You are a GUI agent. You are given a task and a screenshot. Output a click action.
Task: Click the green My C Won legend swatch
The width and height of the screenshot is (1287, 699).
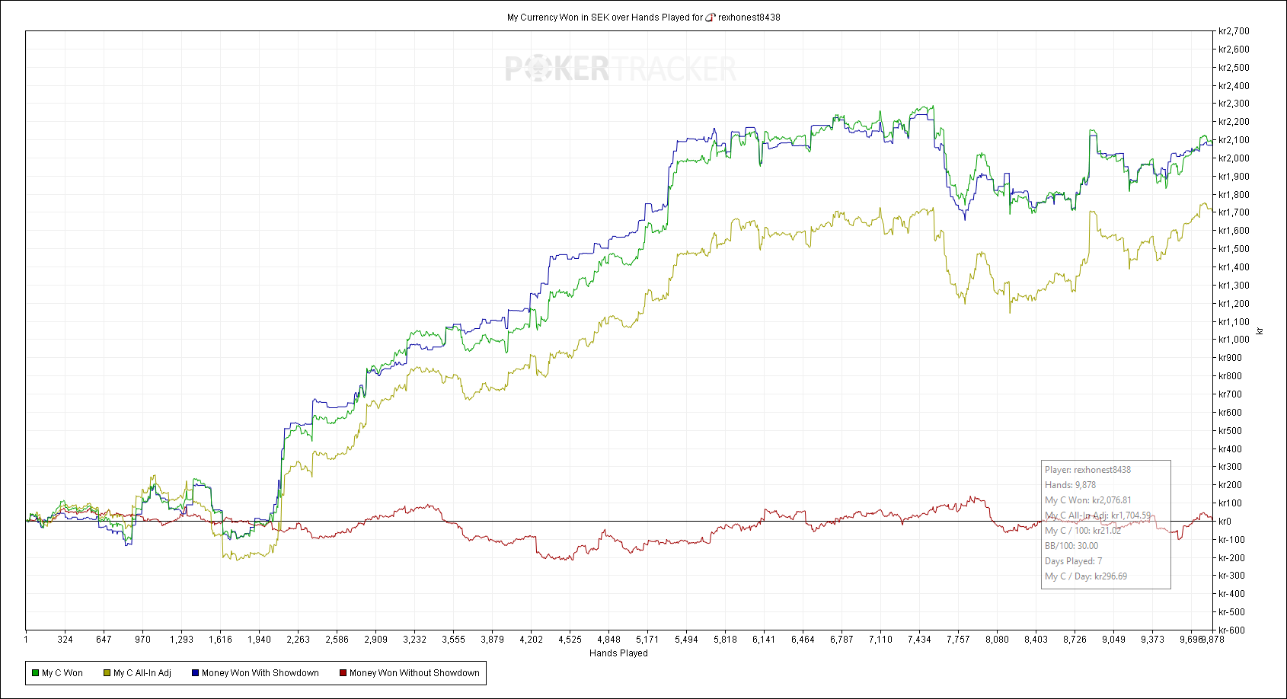35,673
